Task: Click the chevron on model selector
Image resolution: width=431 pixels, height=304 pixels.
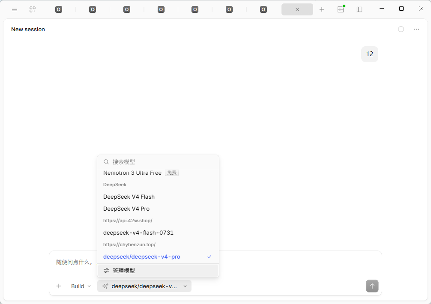Action: (185, 286)
